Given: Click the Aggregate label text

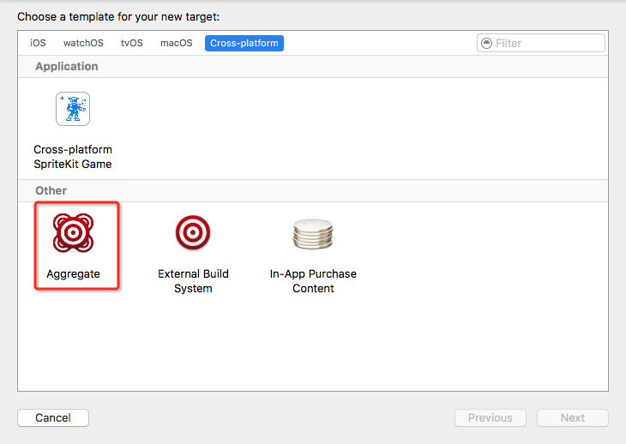Looking at the screenshot, I should [73, 274].
